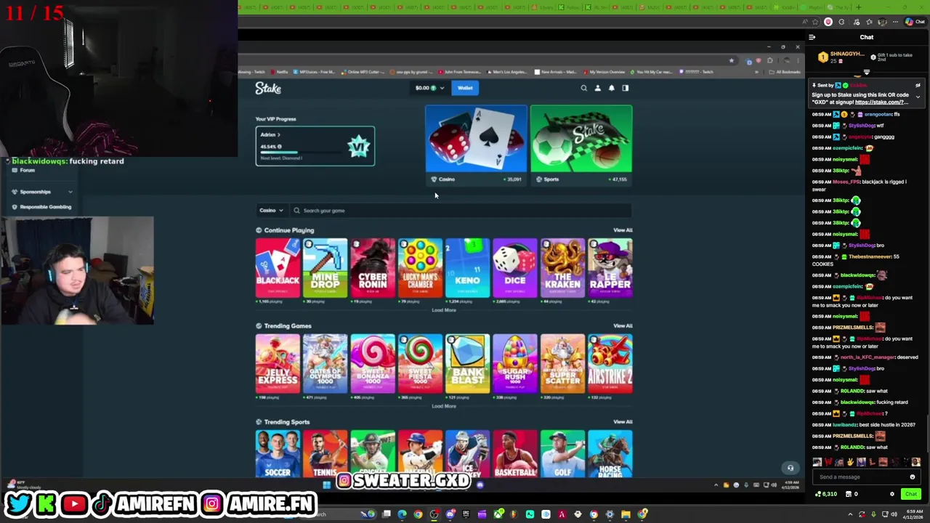Viewport: 930px width, 523px height.
Task: Open the browser more options menu
Action: coord(896,22)
